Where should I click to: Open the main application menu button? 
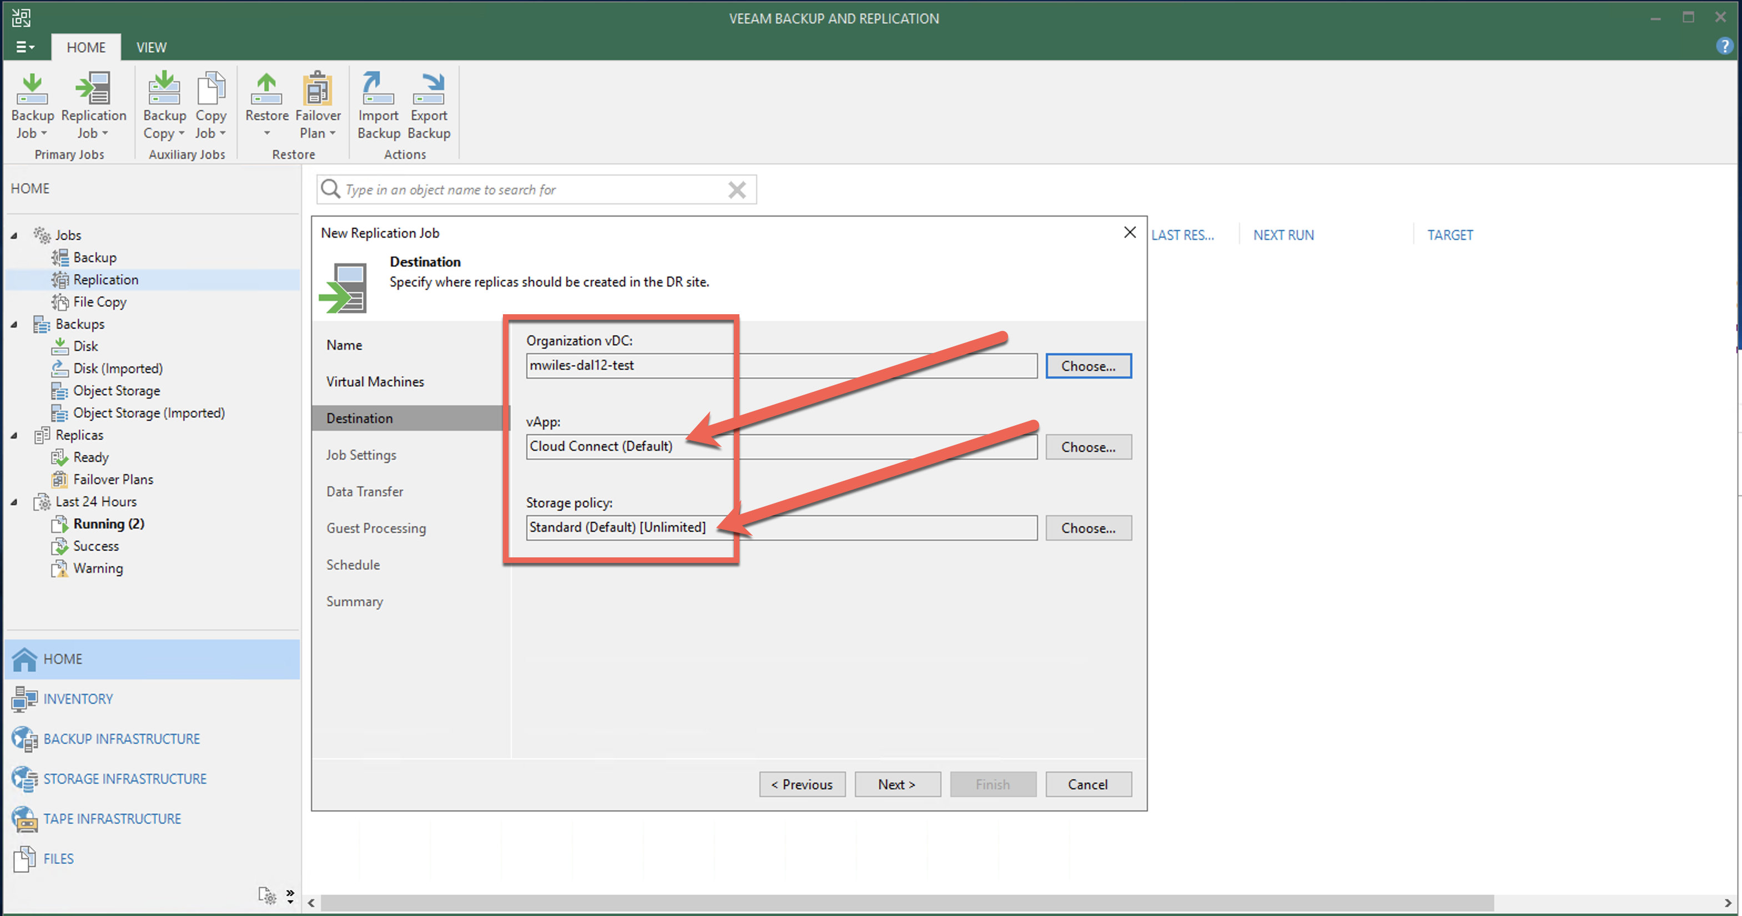point(25,47)
